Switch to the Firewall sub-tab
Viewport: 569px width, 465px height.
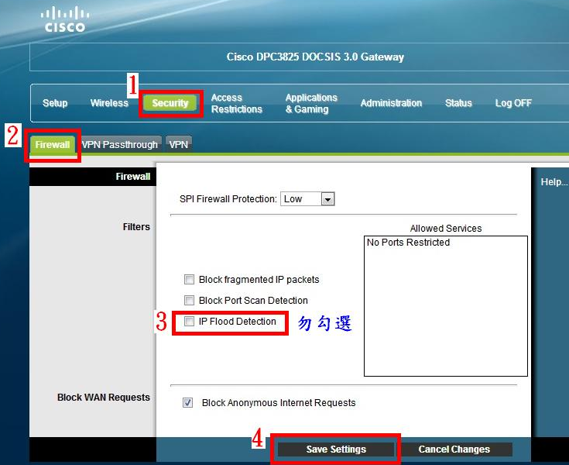click(x=53, y=145)
